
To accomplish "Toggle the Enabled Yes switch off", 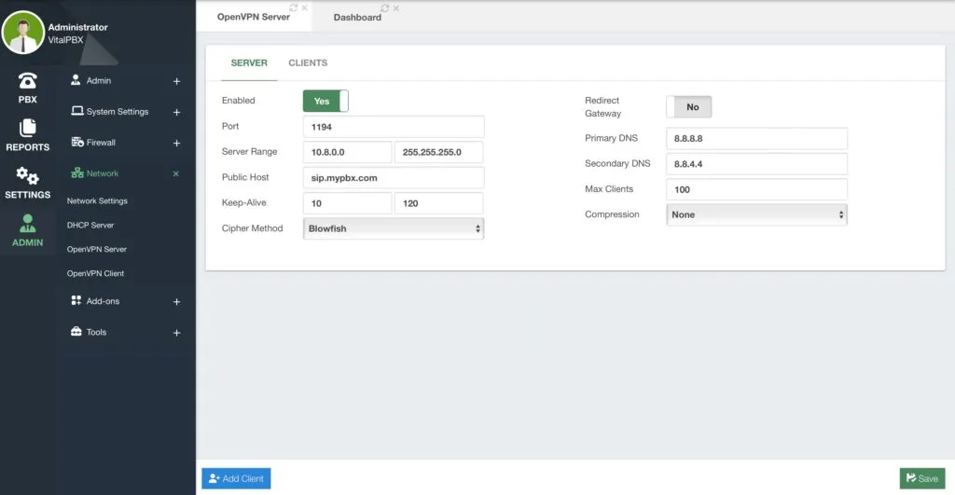I will click(x=325, y=101).
